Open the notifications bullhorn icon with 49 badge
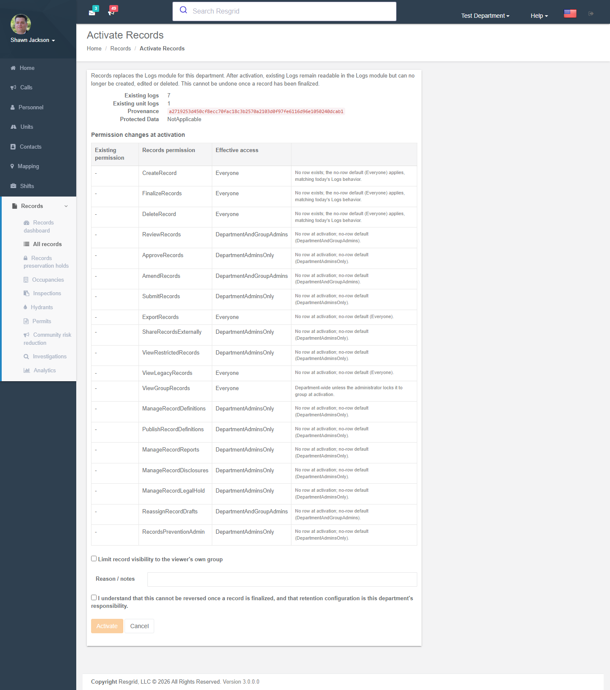610x690 pixels. pyautogui.click(x=111, y=13)
